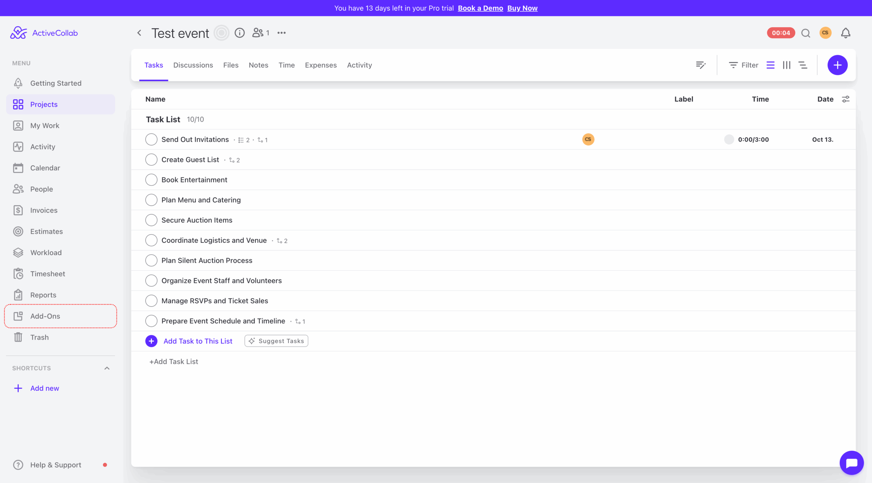The image size is (872, 483).
Task: Click the CS assignee avatar on Send Out Invitations
Action: [588, 139]
